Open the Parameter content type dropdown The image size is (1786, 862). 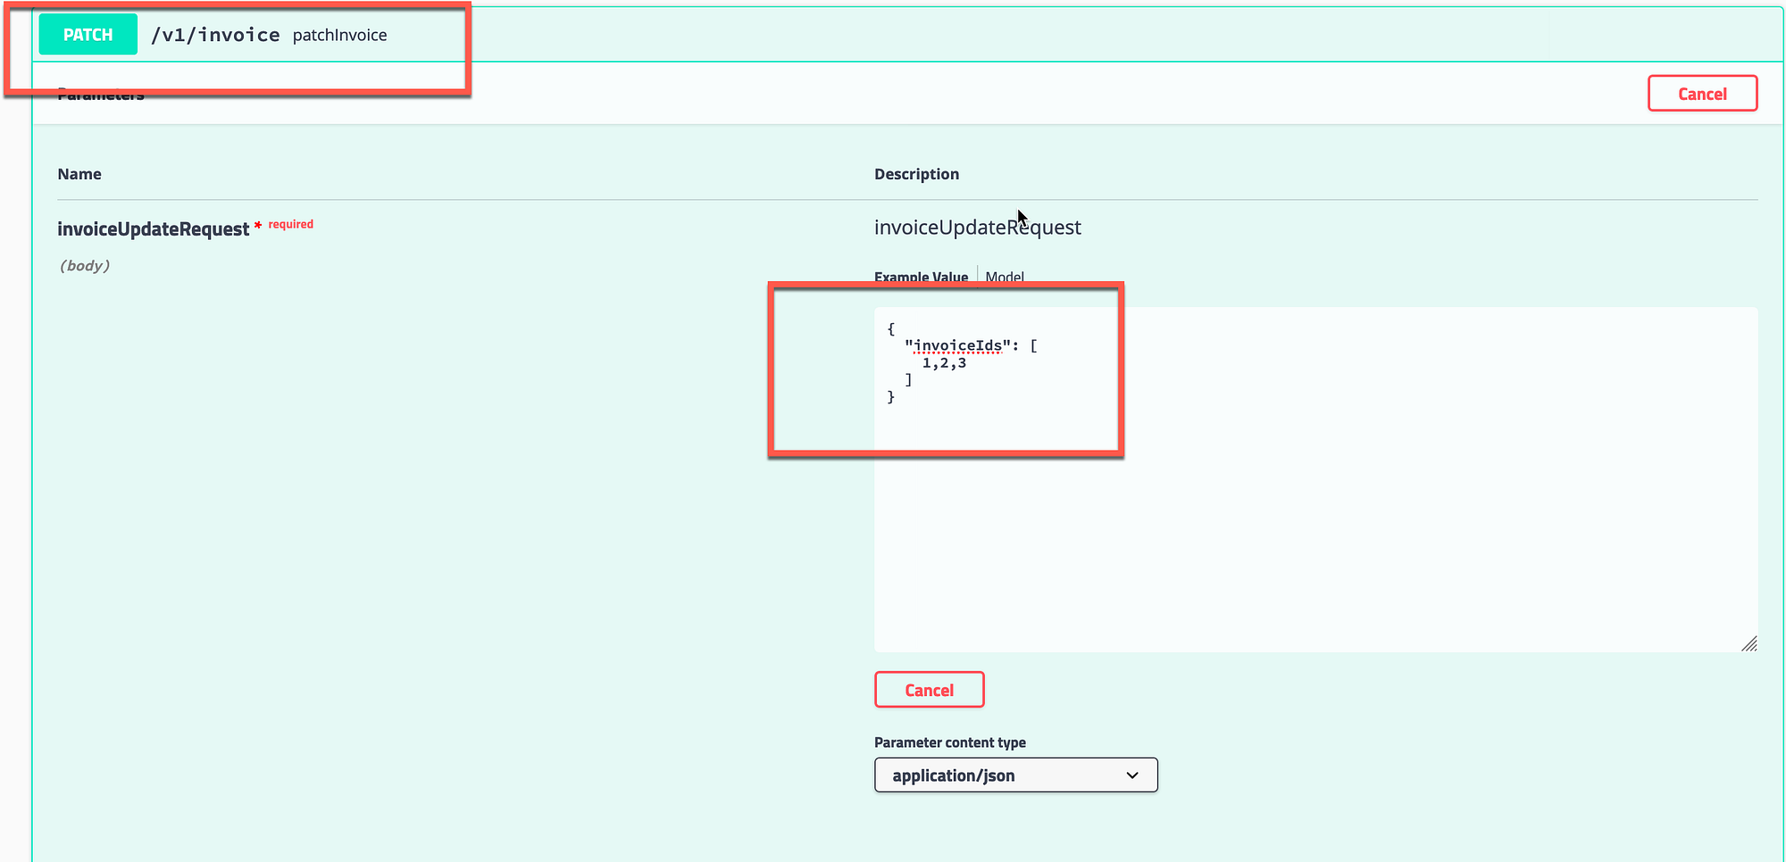[x=1014, y=775]
